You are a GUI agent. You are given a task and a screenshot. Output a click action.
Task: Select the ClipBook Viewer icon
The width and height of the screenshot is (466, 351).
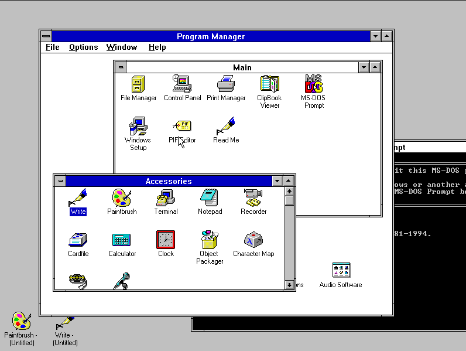point(269,84)
